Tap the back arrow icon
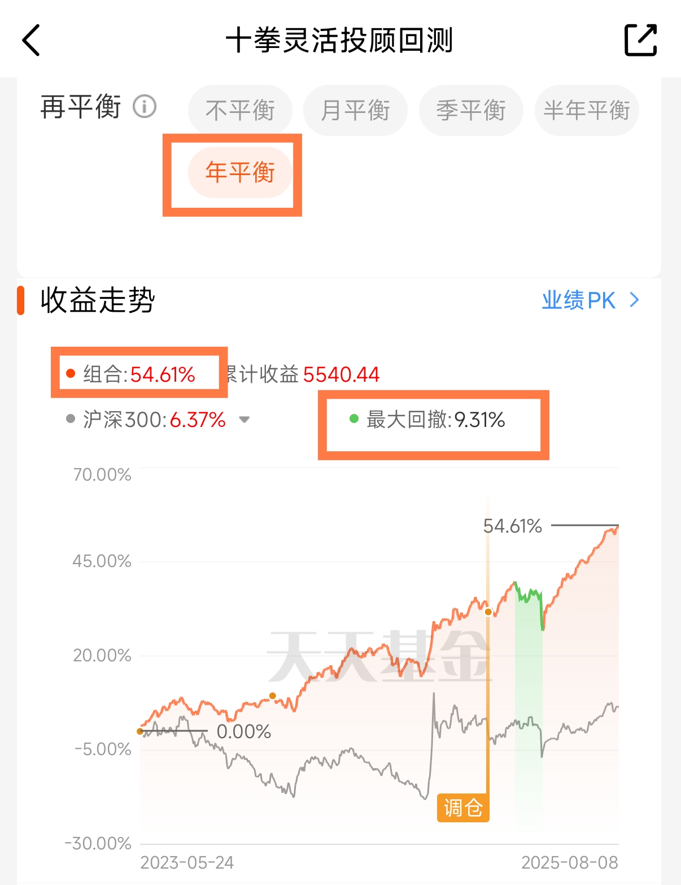The image size is (681, 885). point(31,40)
